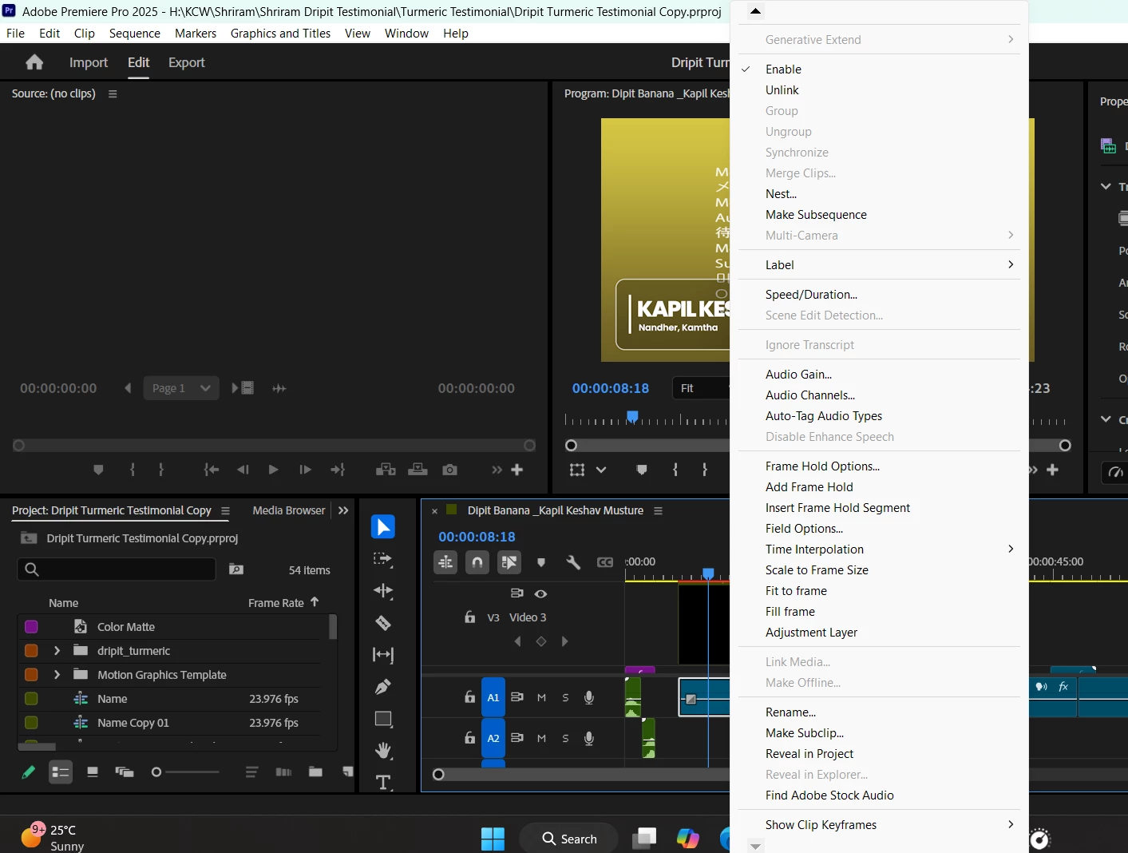
Task: Mute audio track A1
Action: point(541,697)
